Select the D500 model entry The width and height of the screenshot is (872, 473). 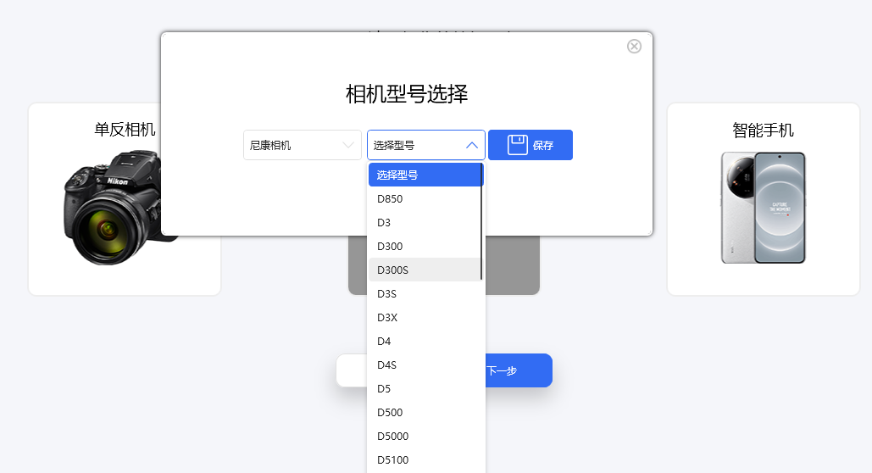click(x=426, y=412)
